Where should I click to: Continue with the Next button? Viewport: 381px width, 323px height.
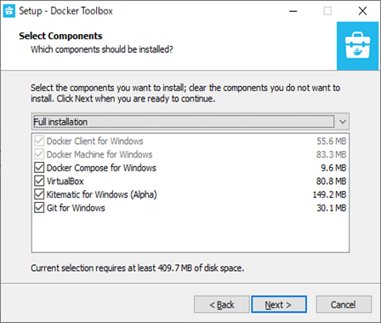point(279,304)
